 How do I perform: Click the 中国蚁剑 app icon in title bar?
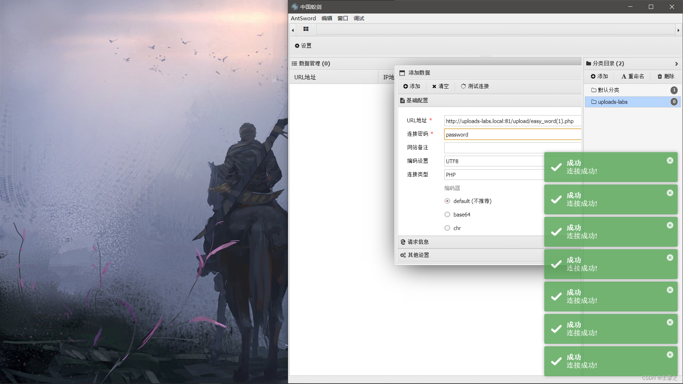coord(295,7)
